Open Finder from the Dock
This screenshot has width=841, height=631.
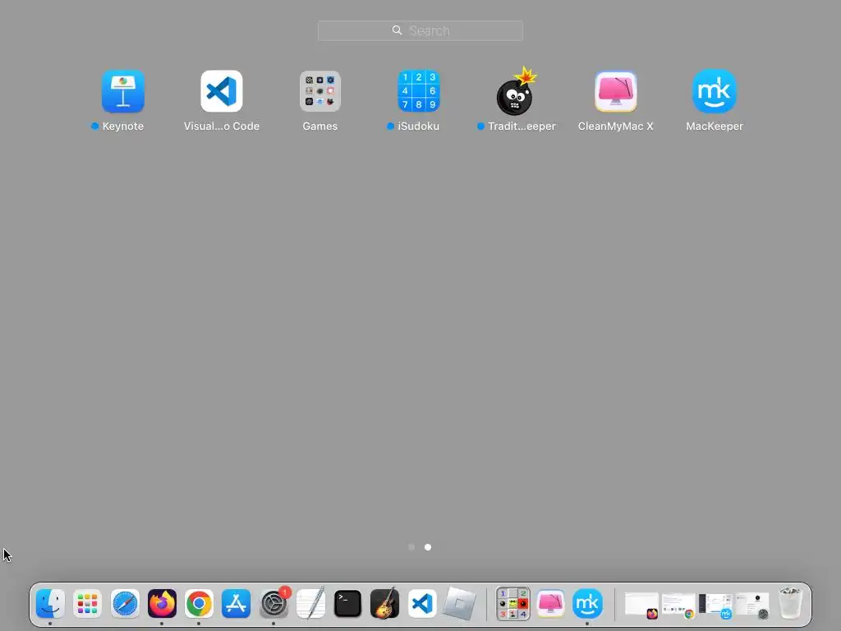point(50,604)
